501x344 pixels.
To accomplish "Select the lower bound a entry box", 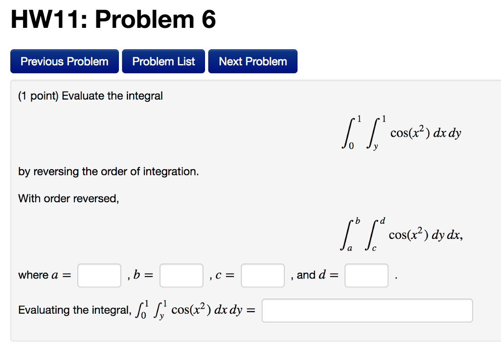I will pyautogui.click(x=99, y=275).
